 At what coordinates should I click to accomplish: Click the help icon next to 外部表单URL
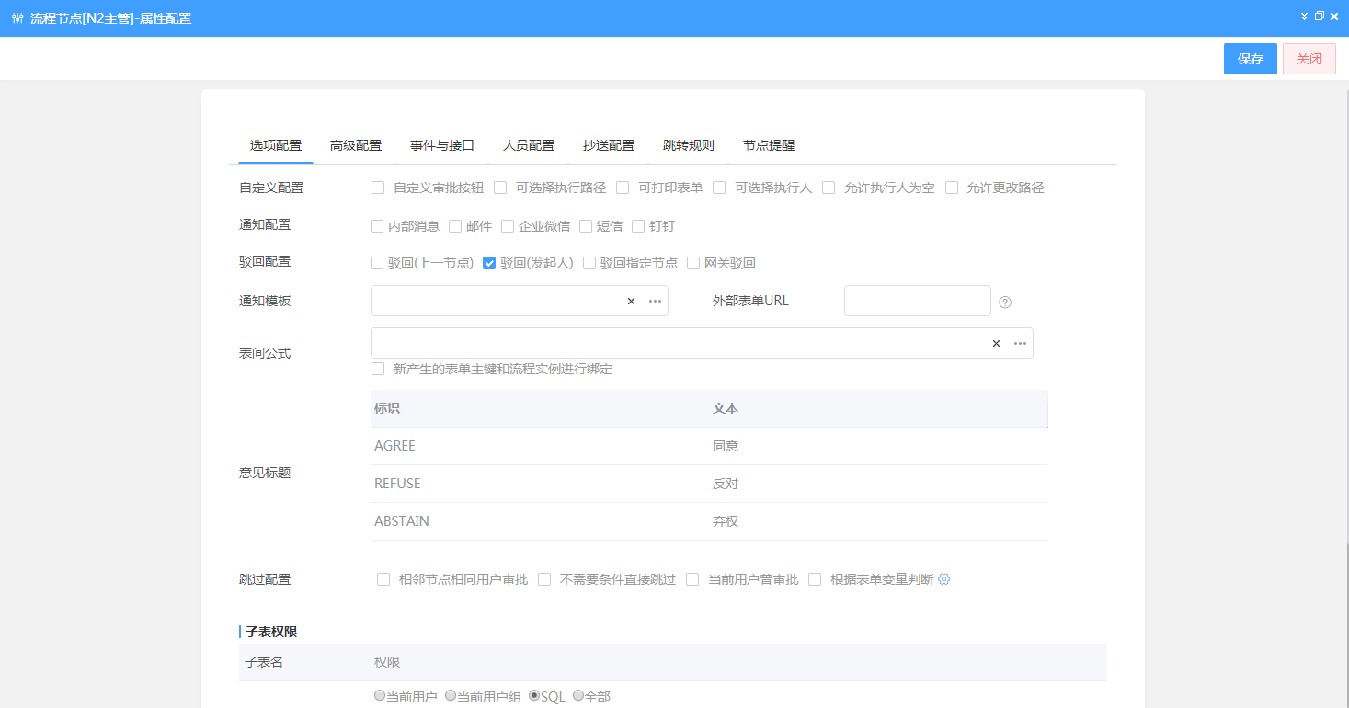[x=1005, y=302]
